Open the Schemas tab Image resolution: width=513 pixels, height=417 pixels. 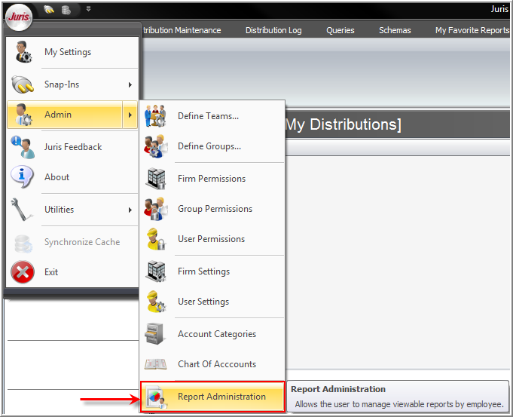[395, 30]
